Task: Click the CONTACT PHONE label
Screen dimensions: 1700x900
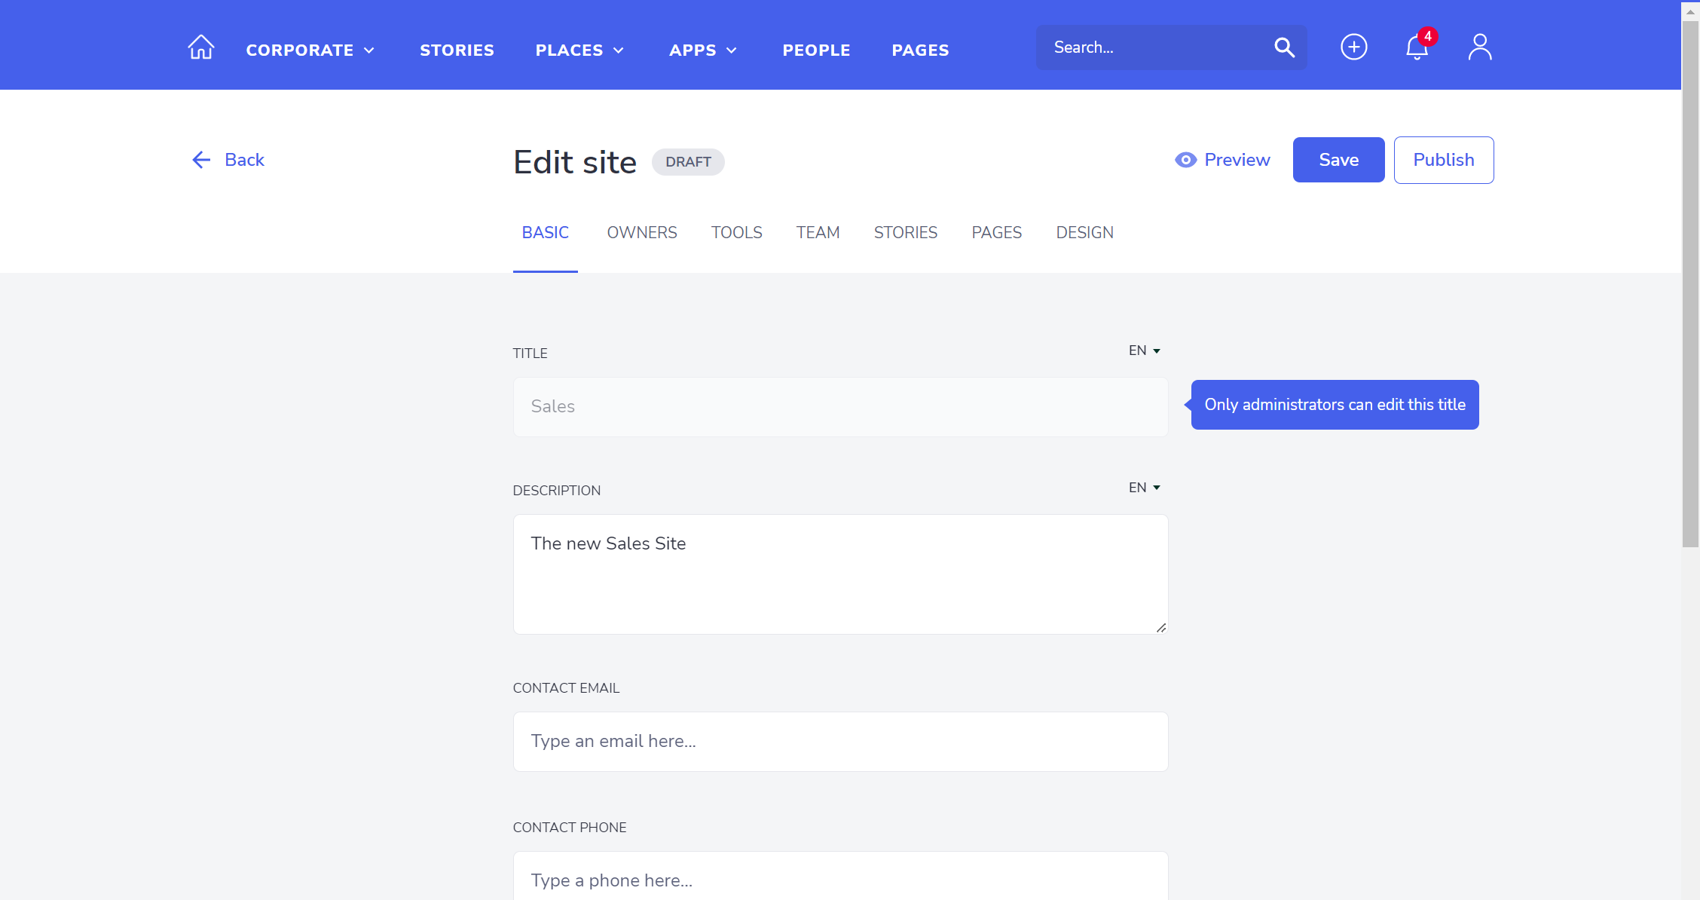Action: click(570, 828)
